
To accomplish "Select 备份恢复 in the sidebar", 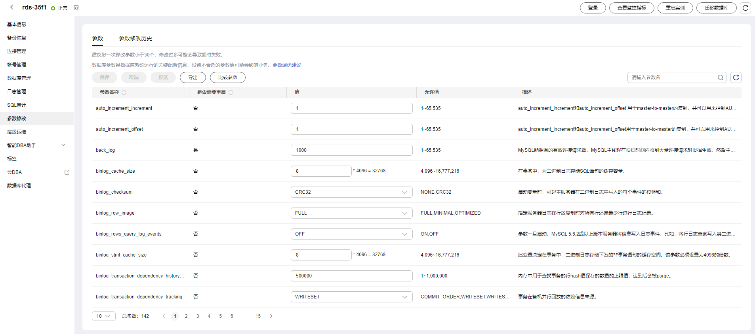I will point(17,38).
